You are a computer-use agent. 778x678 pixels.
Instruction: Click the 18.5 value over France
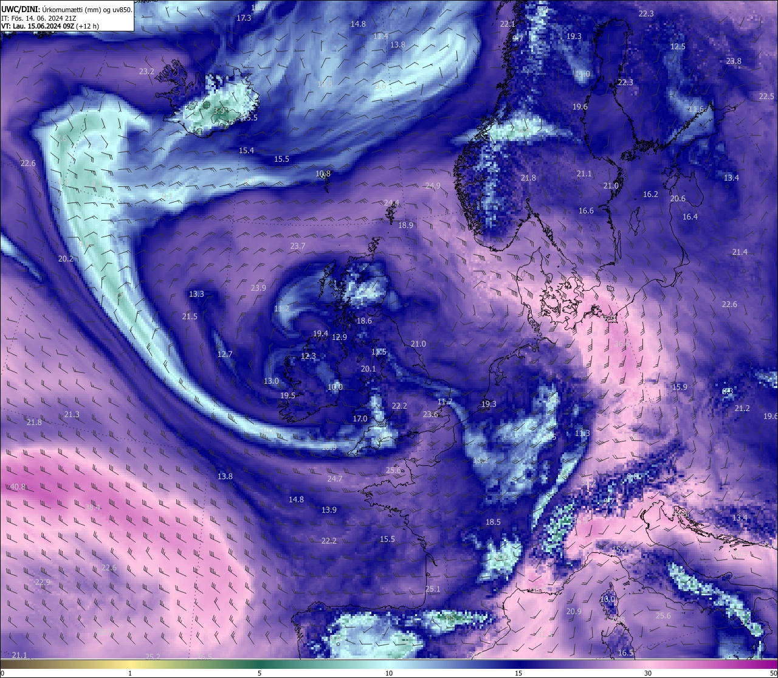pos(493,522)
